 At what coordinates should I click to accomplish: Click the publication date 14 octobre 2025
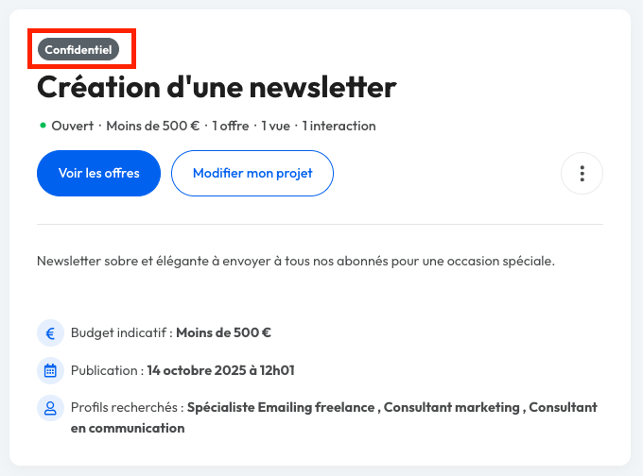[x=227, y=370]
